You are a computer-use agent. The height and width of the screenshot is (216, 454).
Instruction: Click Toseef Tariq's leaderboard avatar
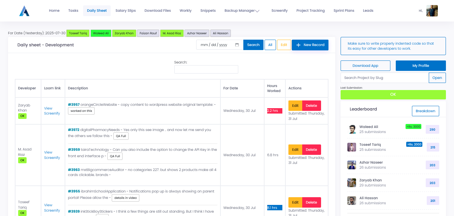tap(352, 147)
